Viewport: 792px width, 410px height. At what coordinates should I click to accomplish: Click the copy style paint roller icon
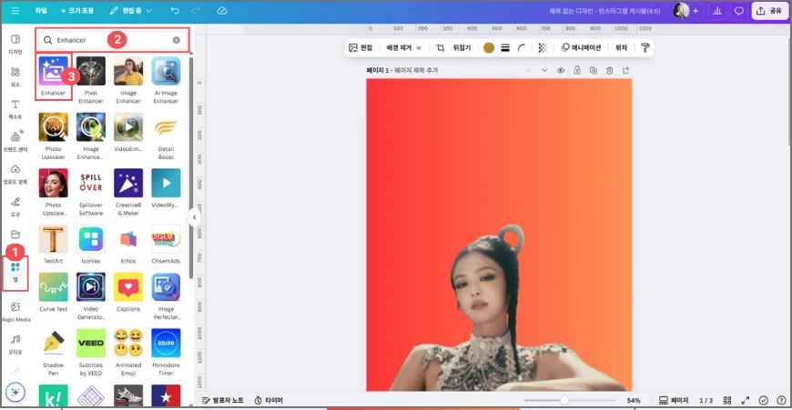[645, 47]
